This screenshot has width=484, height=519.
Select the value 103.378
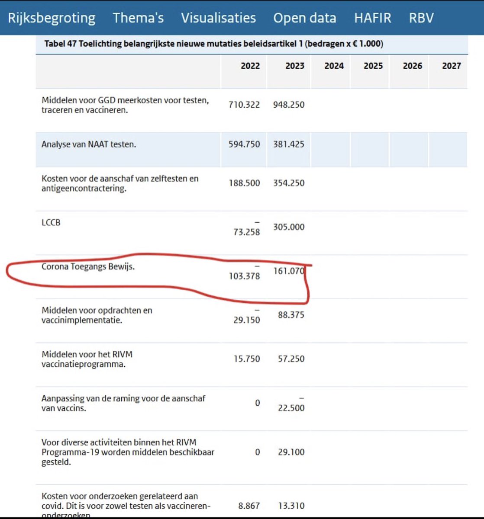pos(244,276)
